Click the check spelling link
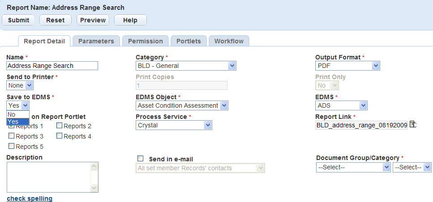The width and height of the screenshot is (433, 202). click(30, 198)
